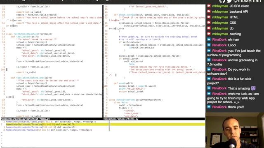The width and height of the screenshot is (264, 148).
Task: Open mblayman's profile from "JS SPA client" message
Action: tap(220, 6)
